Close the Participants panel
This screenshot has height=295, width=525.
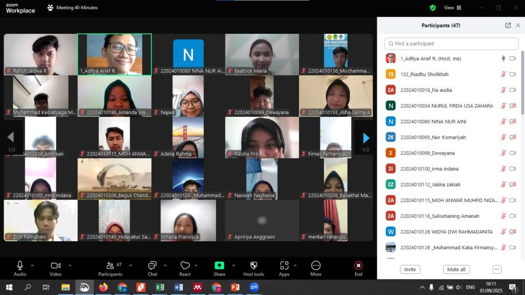click(x=518, y=26)
